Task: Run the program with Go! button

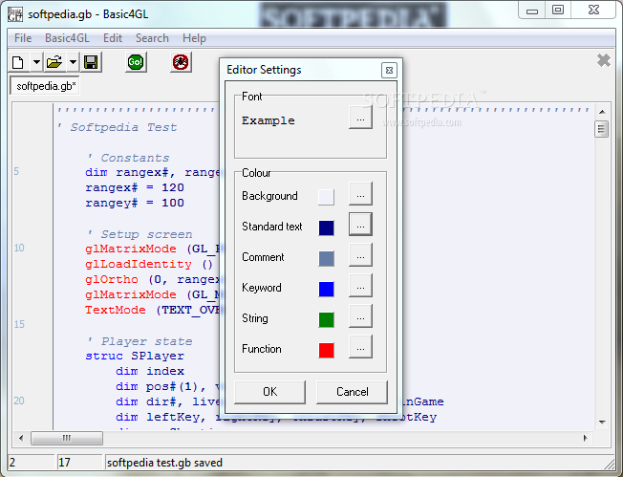Action: point(136,62)
